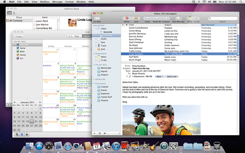Open the Apple menu
Image resolution: width=245 pixels, height=153 pixels.
coord(4,2)
